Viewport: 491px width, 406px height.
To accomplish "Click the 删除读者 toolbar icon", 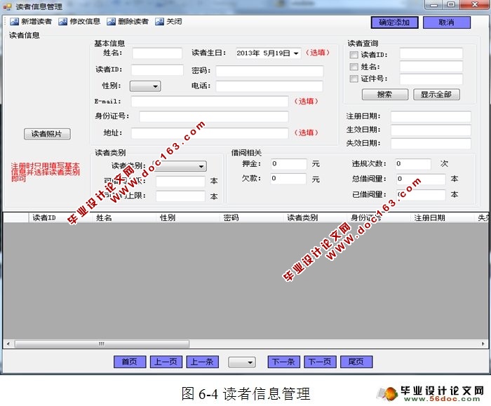I will (111, 22).
